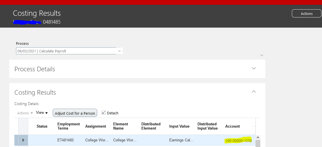
Task: Click the Process Details heading
Action: click(x=35, y=69)
